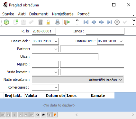Click the green refresh icon in toolbar

pyautogui.click(x=6, y=22)
